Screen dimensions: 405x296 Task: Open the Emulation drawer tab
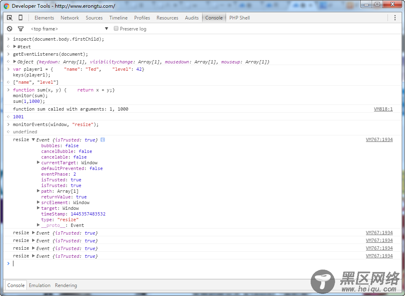[39, 285]
